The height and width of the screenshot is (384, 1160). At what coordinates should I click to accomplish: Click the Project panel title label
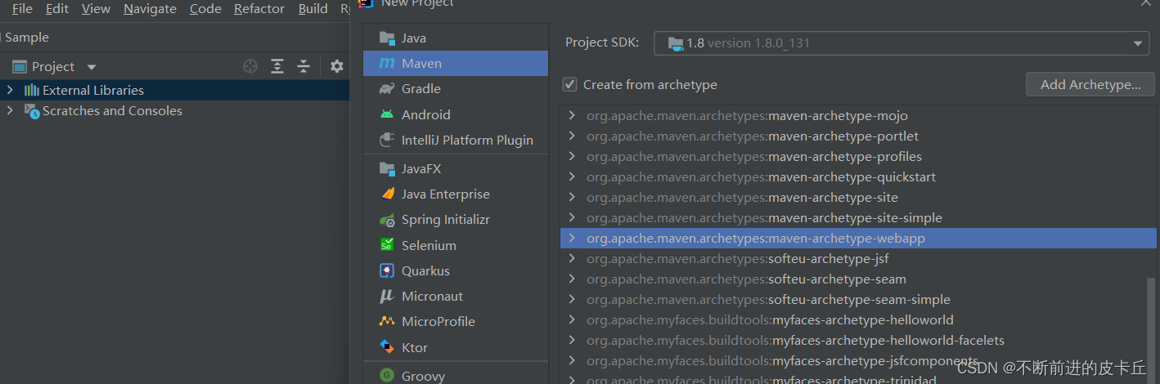point(53,67)
